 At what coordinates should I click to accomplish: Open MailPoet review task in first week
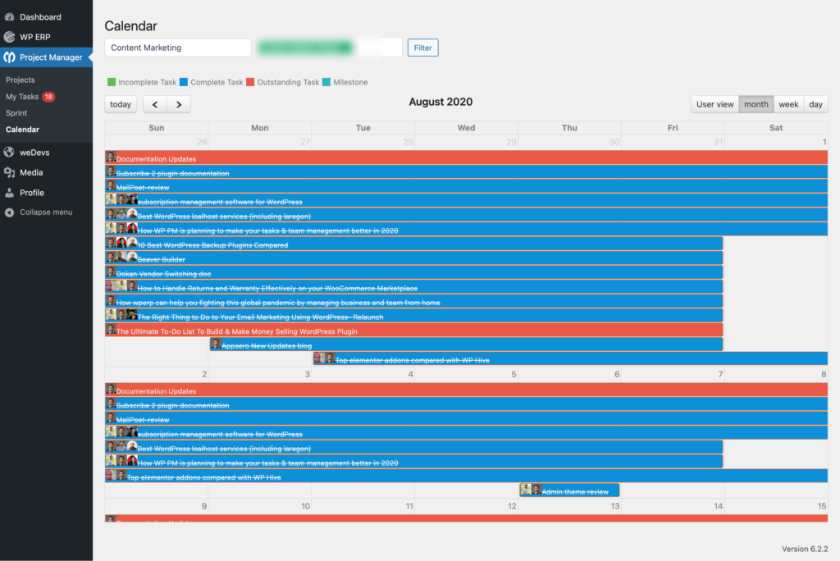click(466, 187)
